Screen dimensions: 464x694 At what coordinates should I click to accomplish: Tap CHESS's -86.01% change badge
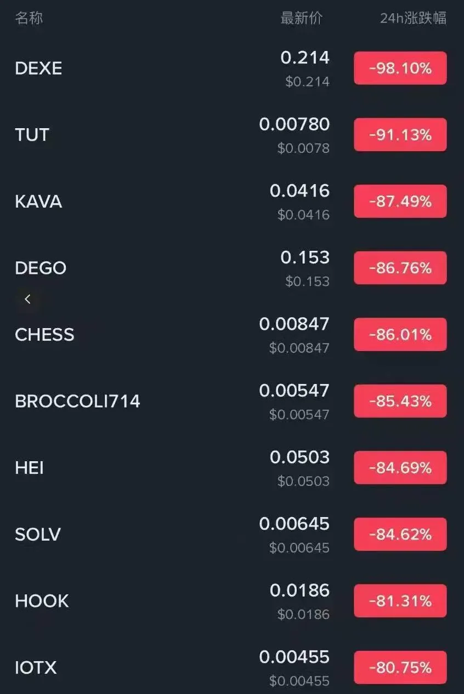(400, 335)
